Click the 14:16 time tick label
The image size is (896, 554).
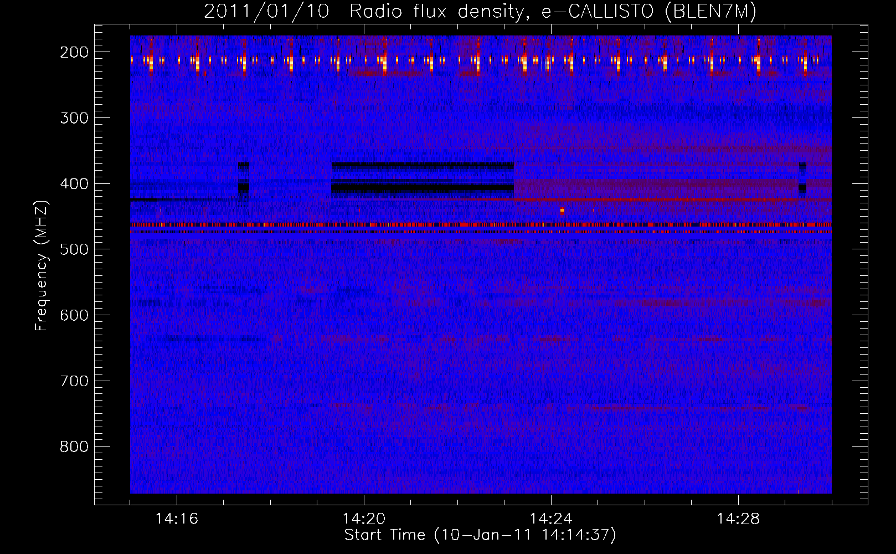click(x=177, y=519)
